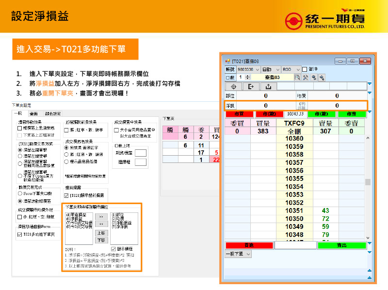Click the price ladder scrollbar thumb

click(368, 182)
